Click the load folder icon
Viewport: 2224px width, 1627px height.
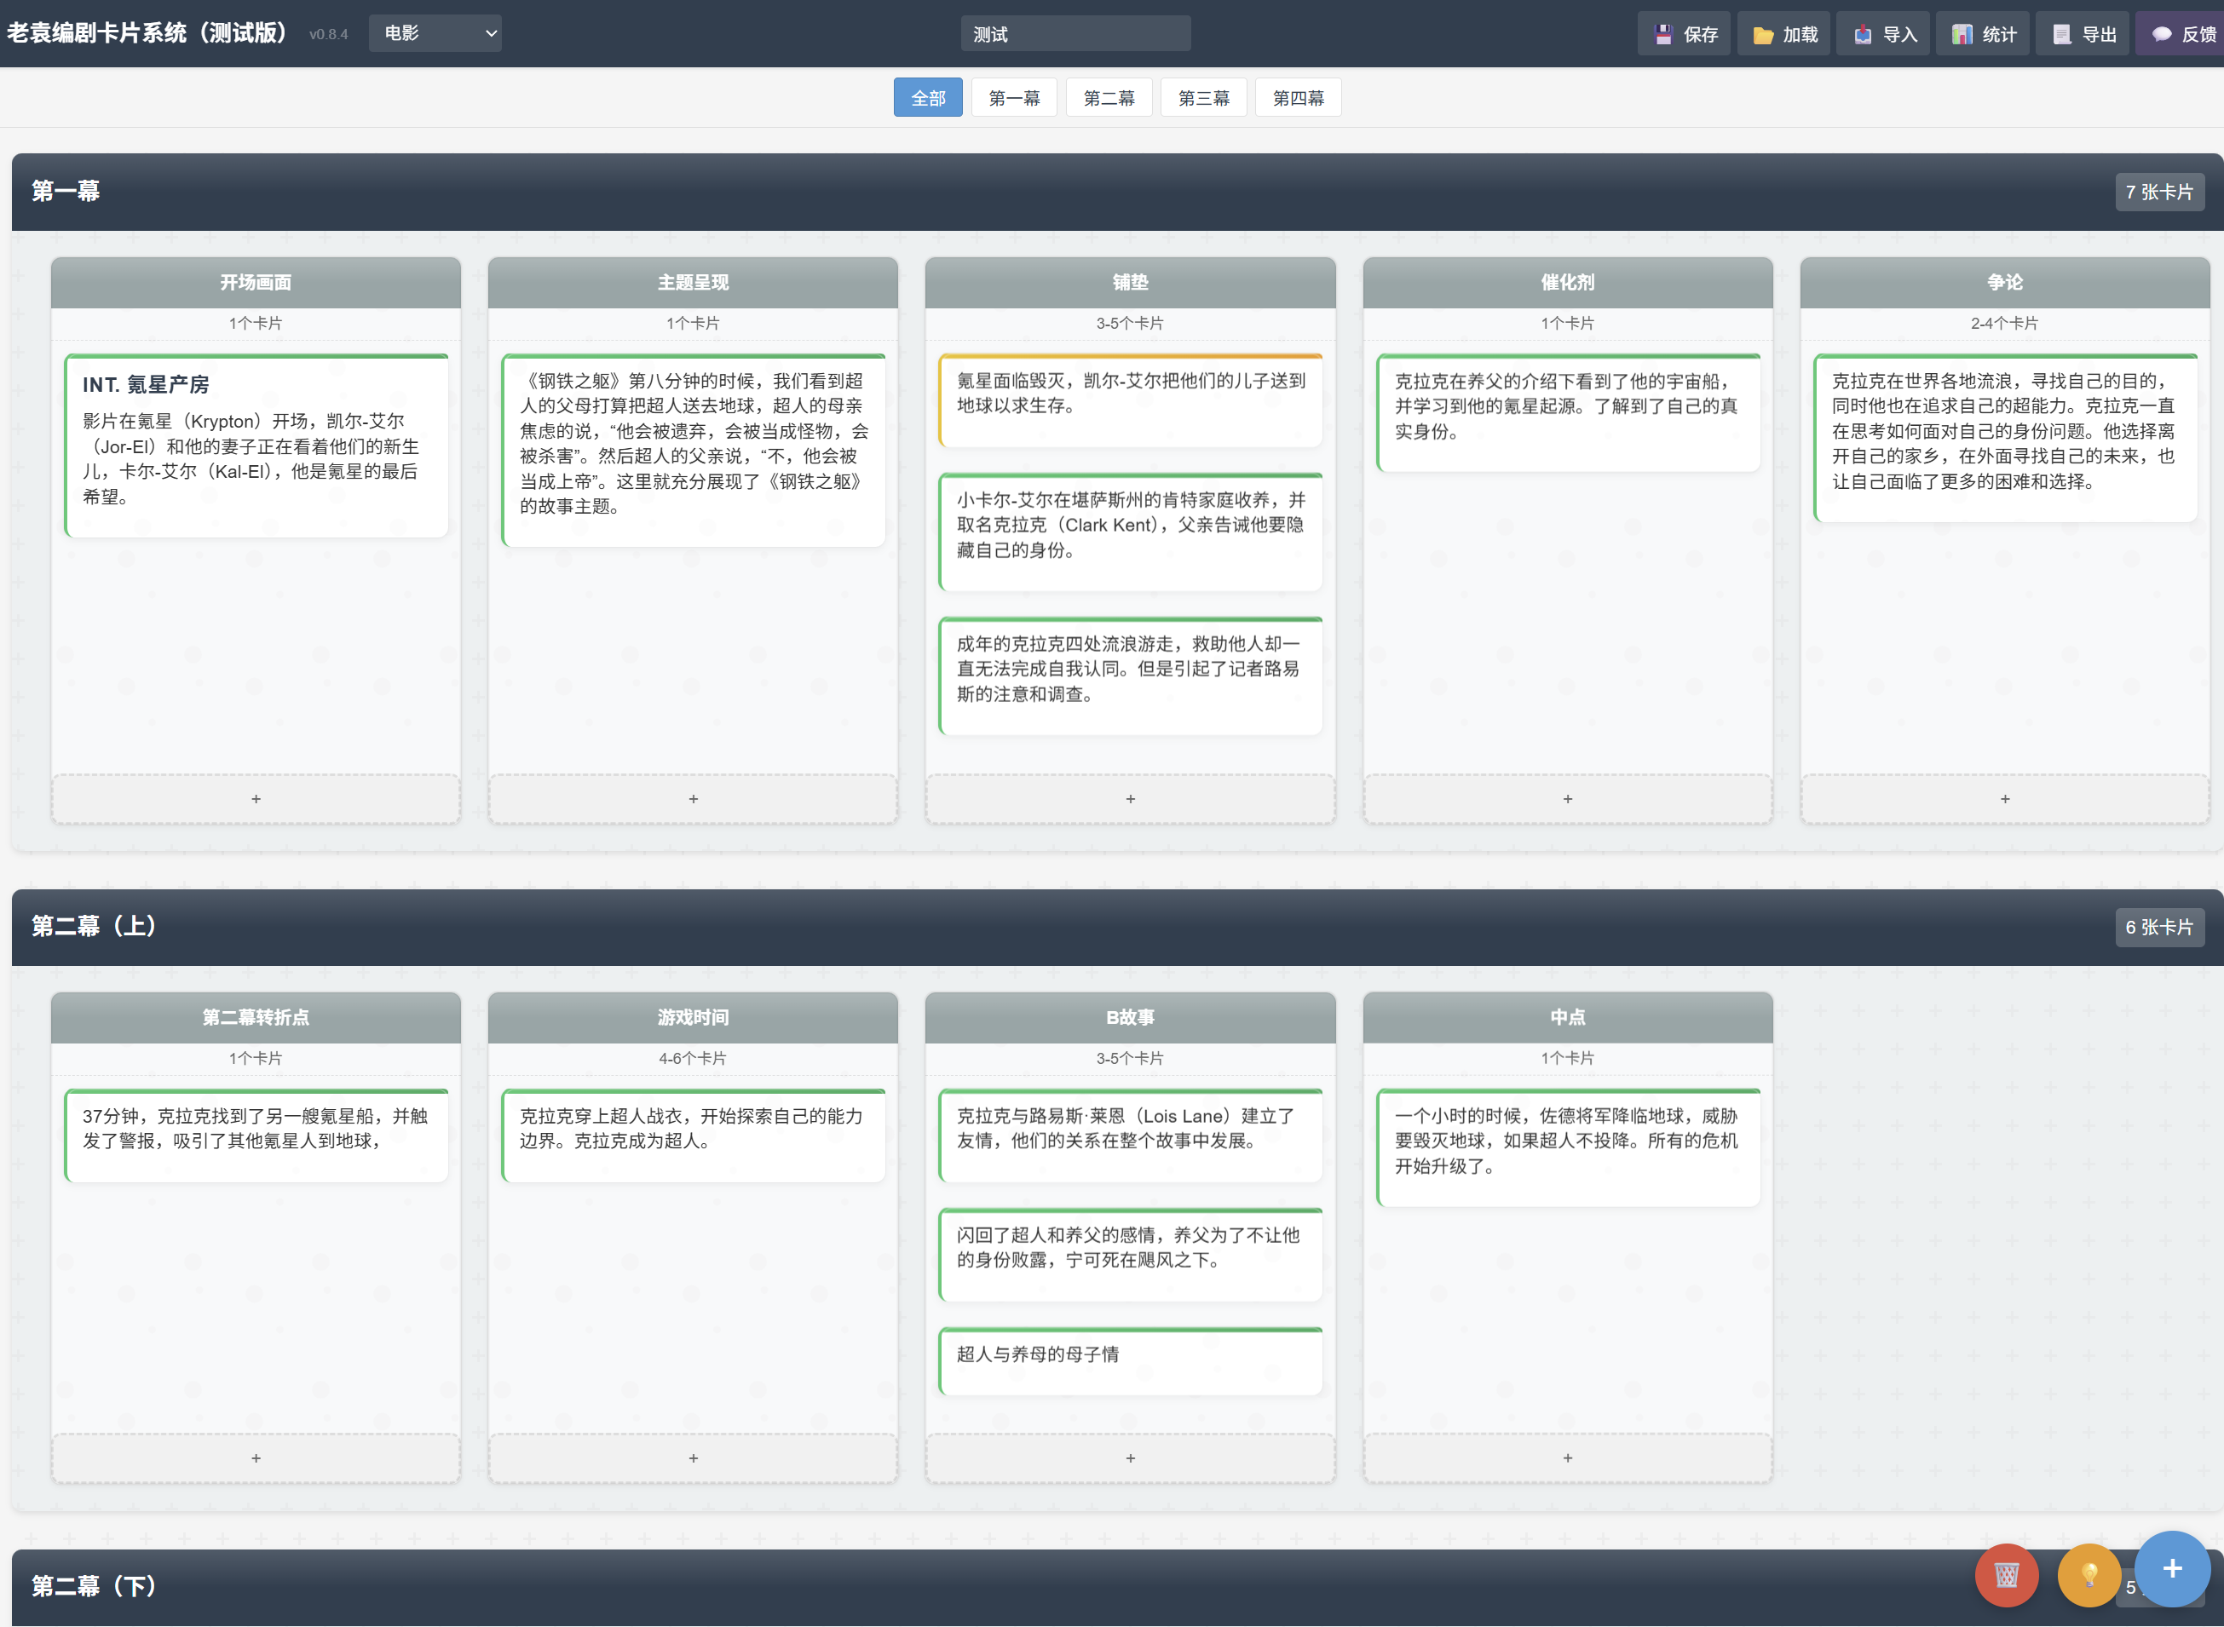(1762, 34)
